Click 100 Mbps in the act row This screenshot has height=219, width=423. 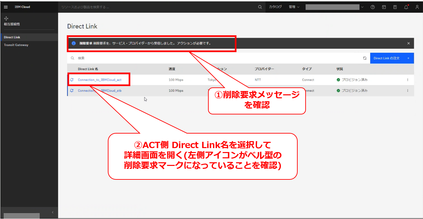pos(176,80)
